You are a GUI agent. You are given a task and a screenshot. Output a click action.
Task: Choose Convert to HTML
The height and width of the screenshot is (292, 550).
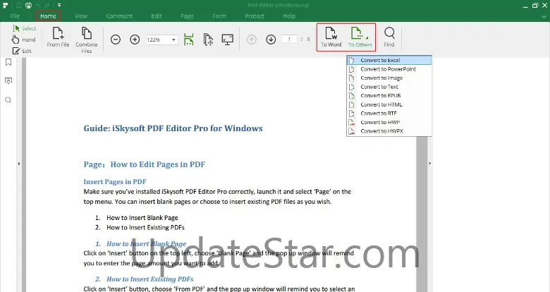[x=389, y=104]
